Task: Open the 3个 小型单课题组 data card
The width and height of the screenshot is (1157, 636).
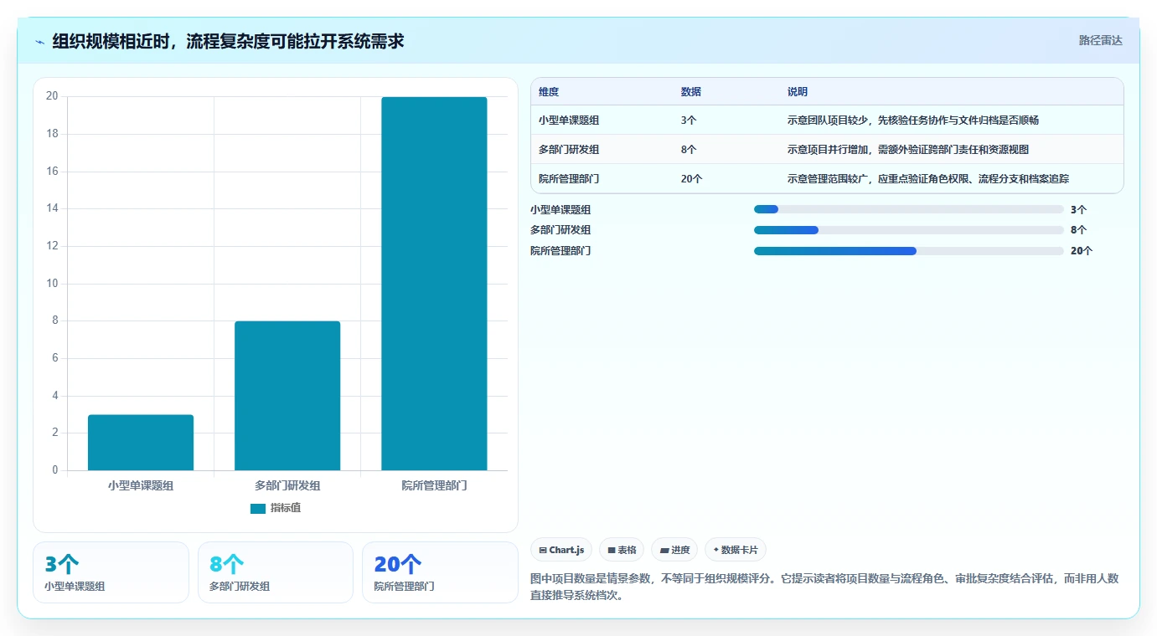Action: click(x=111, y=572)
